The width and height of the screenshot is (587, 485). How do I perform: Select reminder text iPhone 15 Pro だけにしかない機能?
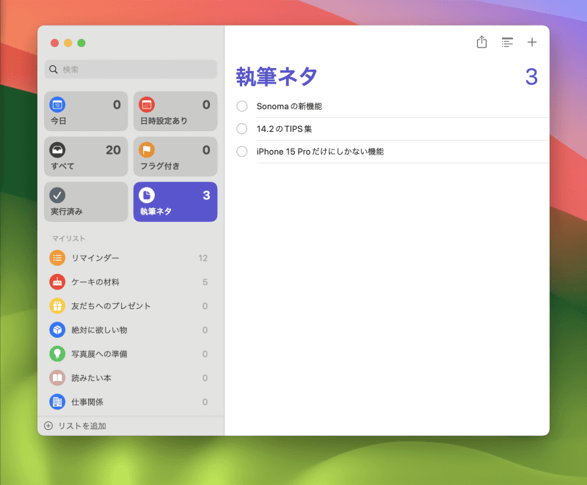[320, 152]
